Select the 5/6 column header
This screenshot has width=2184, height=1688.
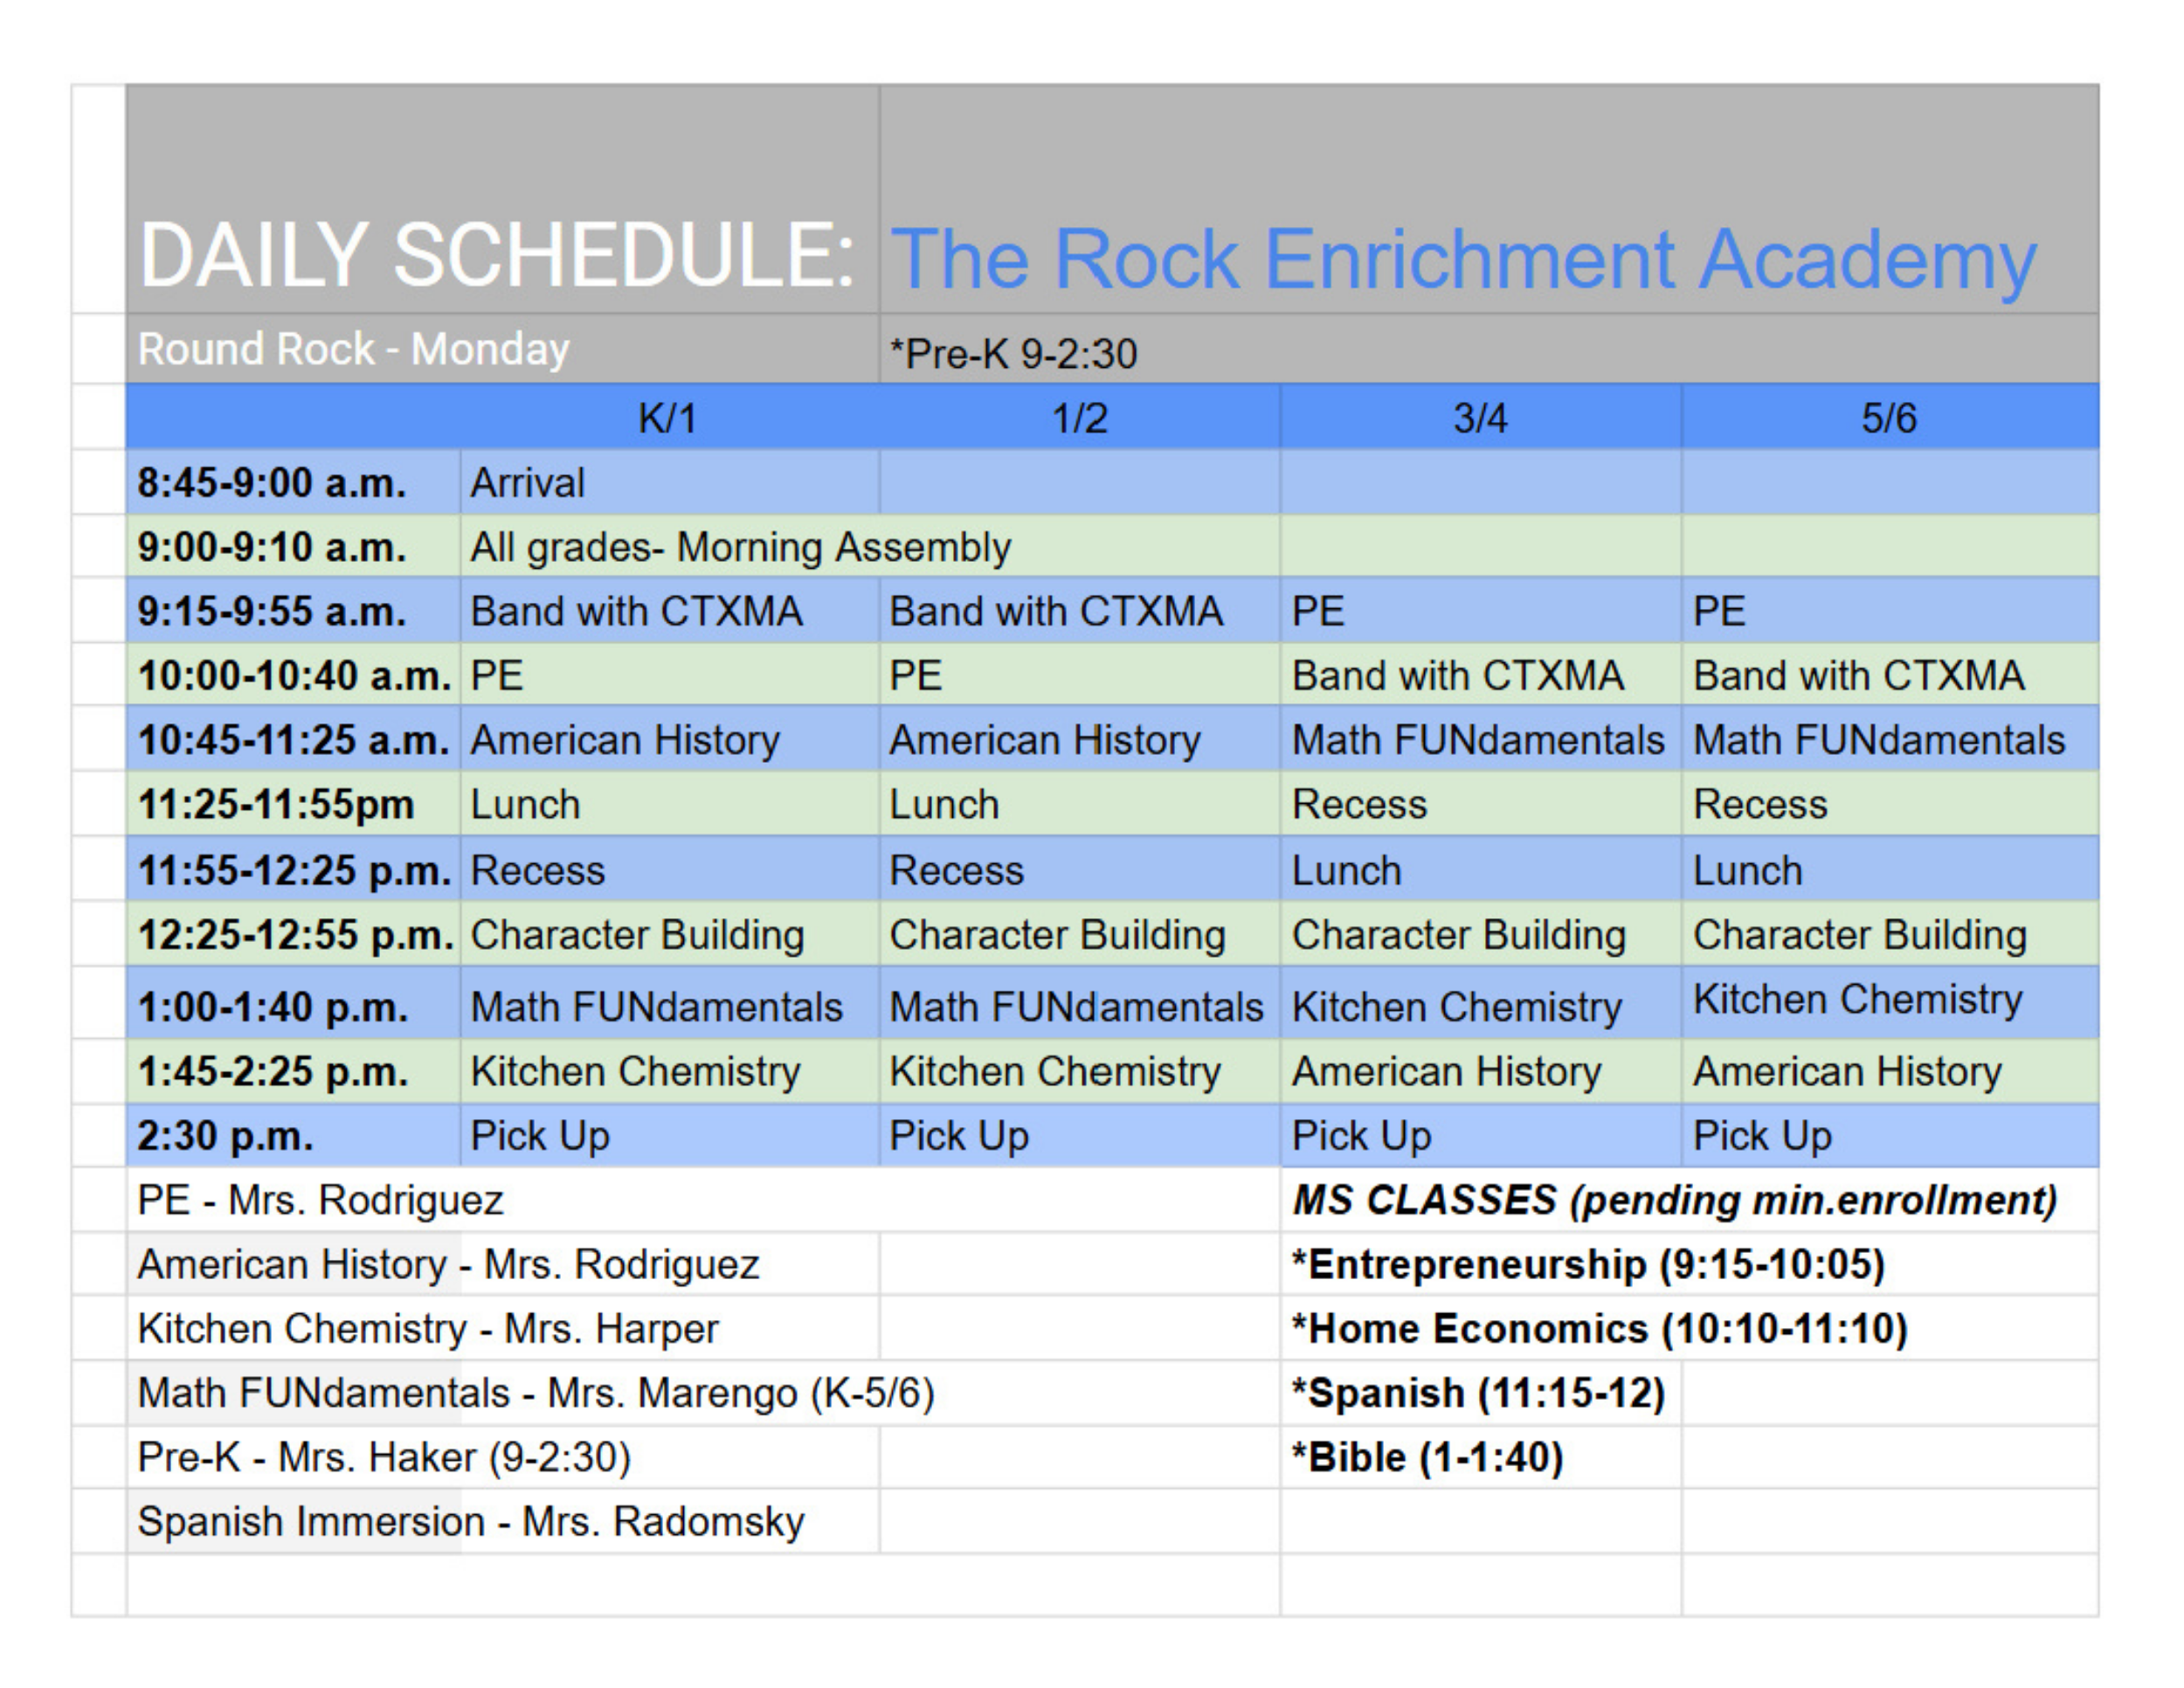click(1888, 418)
